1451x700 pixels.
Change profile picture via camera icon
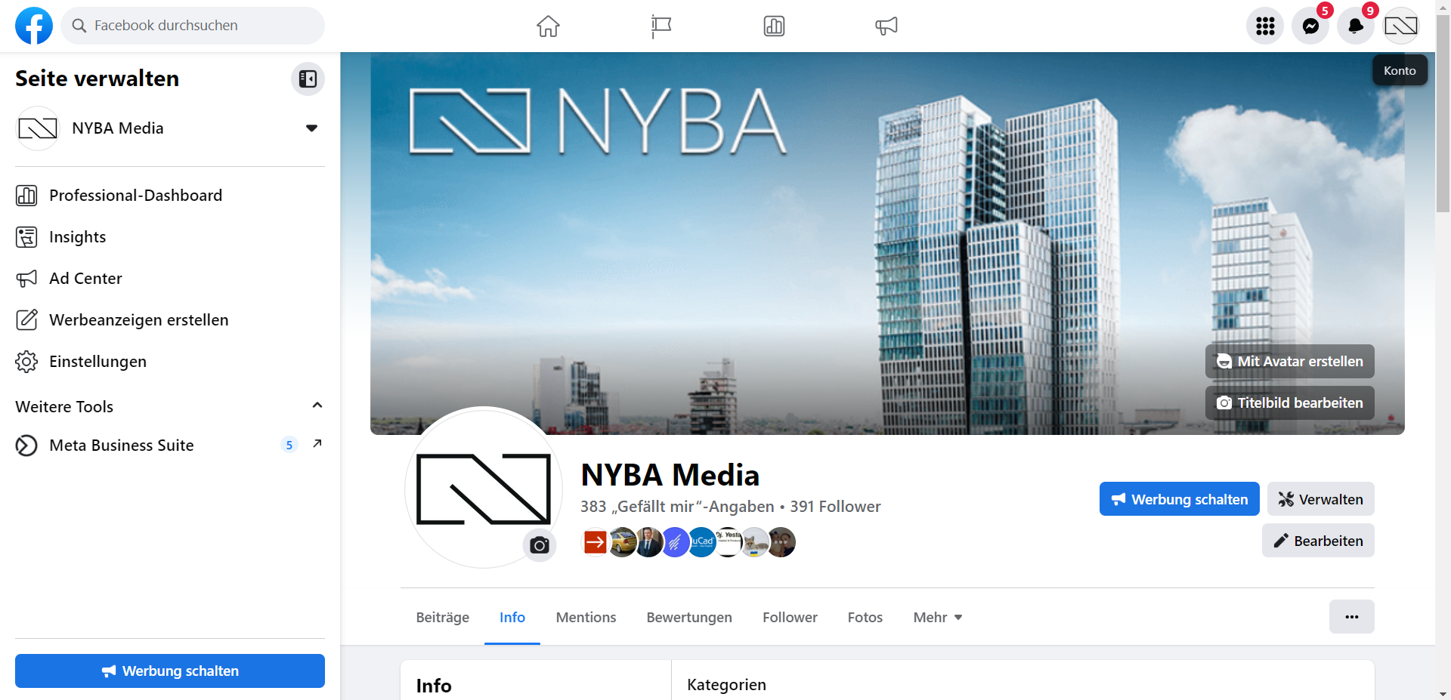click(x=540, y=545)
